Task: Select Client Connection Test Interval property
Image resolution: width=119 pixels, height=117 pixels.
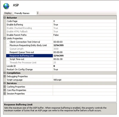Action: (25, 42)
